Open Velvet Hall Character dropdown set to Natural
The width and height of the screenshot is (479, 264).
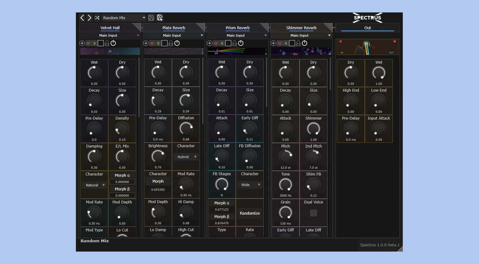click(95, 185)
